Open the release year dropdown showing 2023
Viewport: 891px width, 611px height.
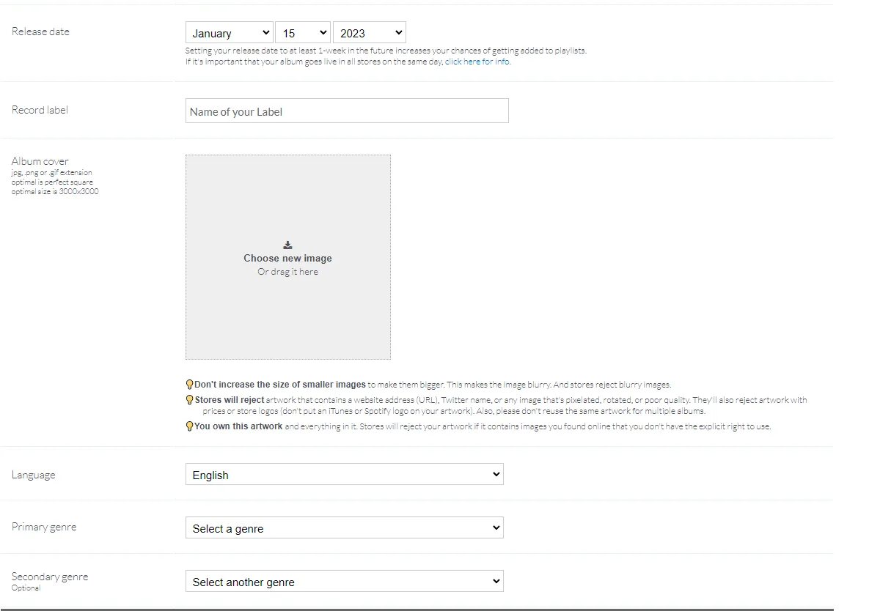370,33
